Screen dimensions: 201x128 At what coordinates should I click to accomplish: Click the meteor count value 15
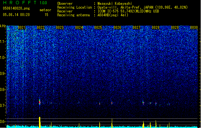pos(46,15)
